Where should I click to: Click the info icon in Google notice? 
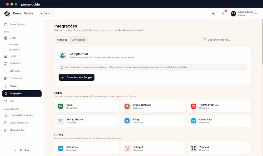[62, 68]
